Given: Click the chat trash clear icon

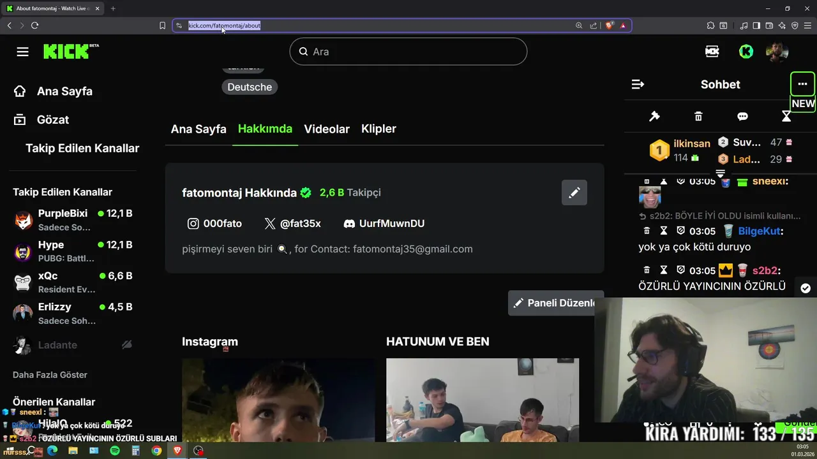Looking at the screenshot, I should 698,116.
